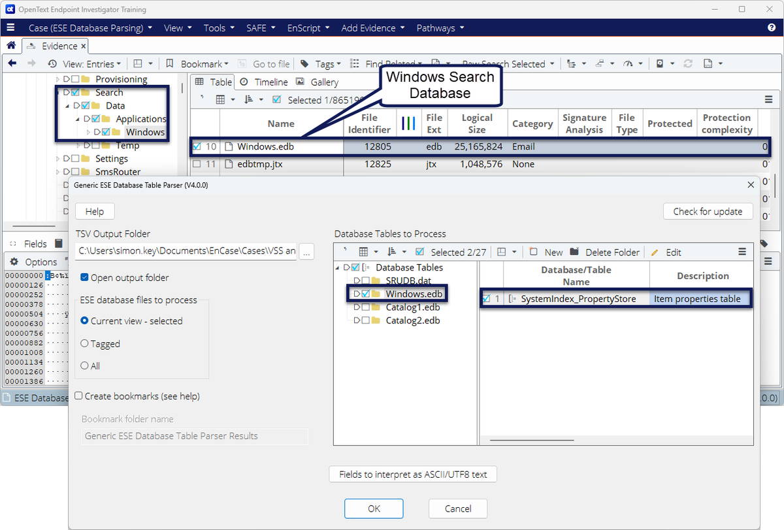Enable Create bookmarks checkbox

point(78,396)
